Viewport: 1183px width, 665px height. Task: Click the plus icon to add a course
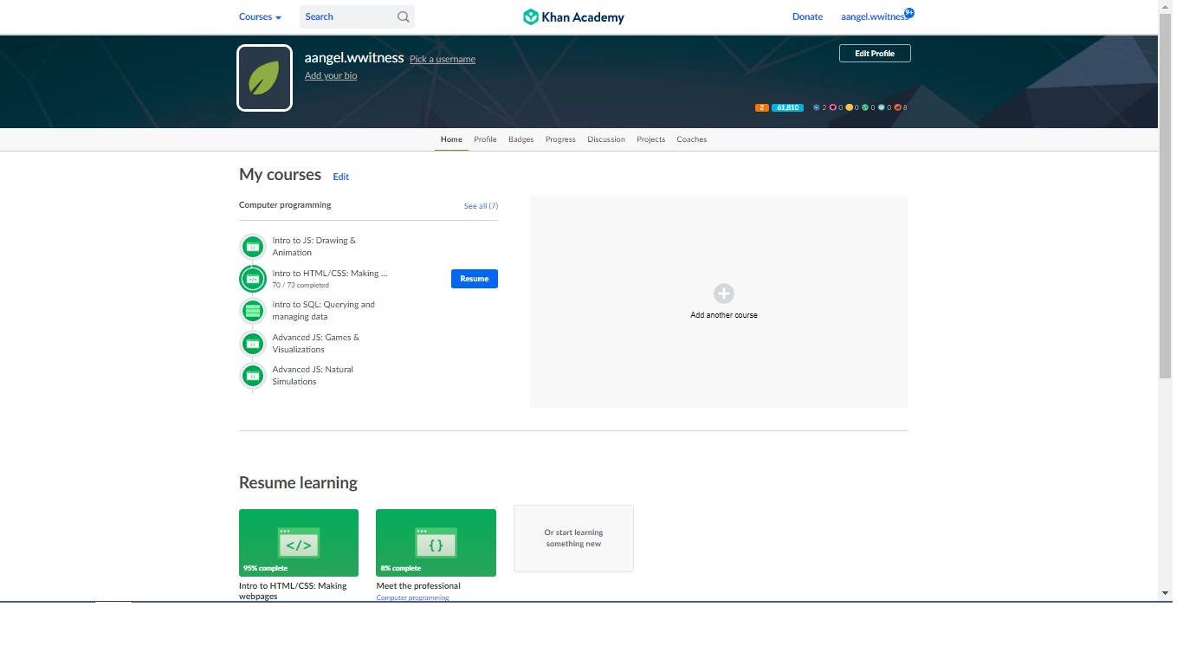[x=724, y=293]
